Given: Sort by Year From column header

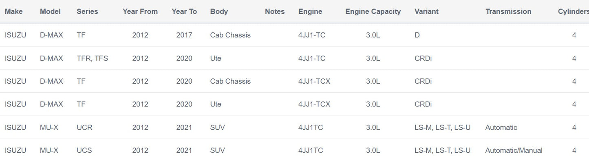Looking at the screenshot, I should click(x=140, y=11).
